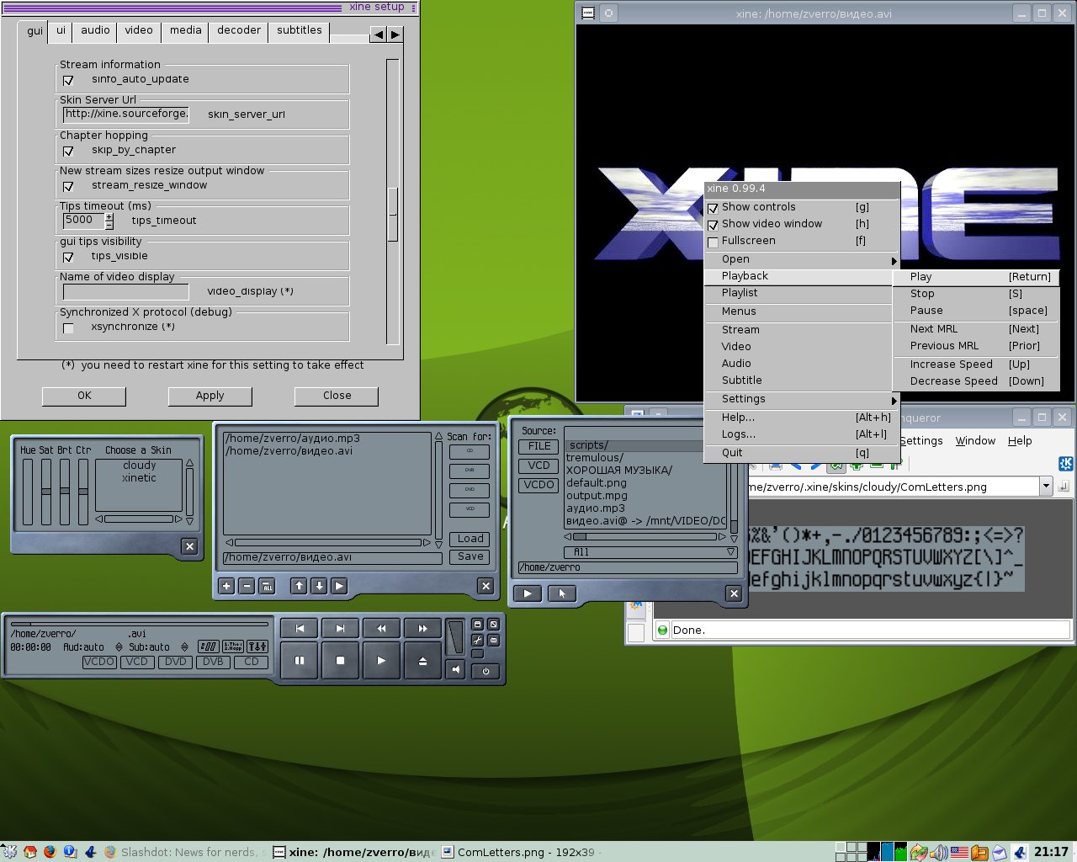
Task: Click the power icon to quit xine
Action: click(485, 671)
